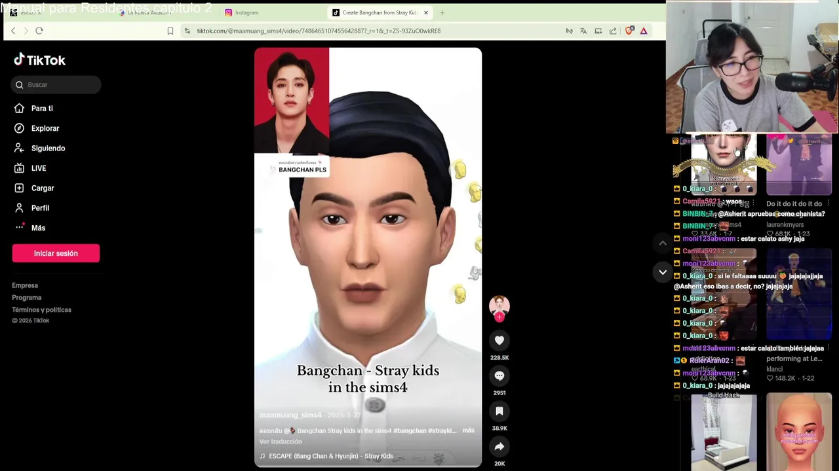Save video with the bookmark icon
This screenshot has width=839, height=471.
(x=499, y=411)
